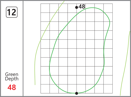
Task: Click the black dot at green's top
Action: coord(77,7)
